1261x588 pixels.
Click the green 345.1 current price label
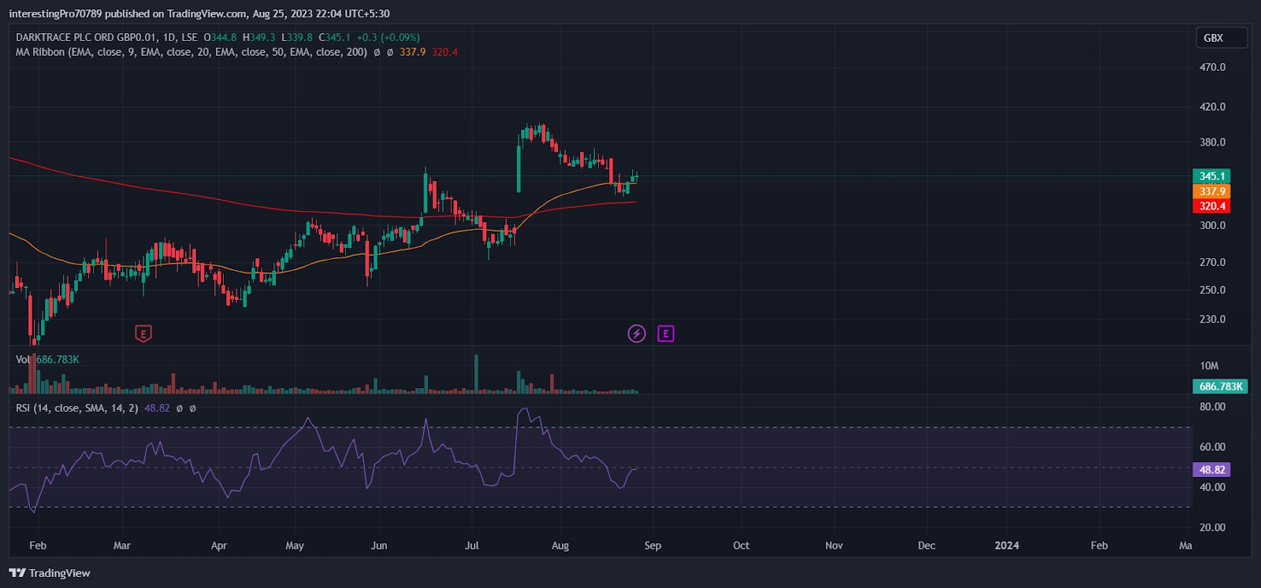(x=1212, y=176)
